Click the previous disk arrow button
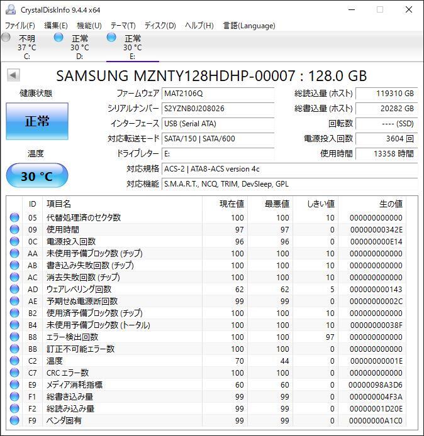The width and height of the screenshot is (424, 436). [13, 75]
